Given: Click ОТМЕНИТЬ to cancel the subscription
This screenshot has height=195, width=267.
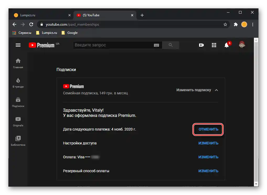Looking at the screenshot, I should 208,129.
